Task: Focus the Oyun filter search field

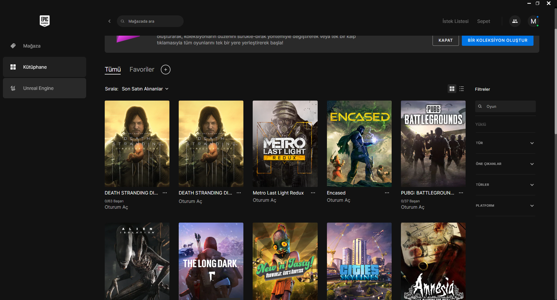Action: pos(505,106)
